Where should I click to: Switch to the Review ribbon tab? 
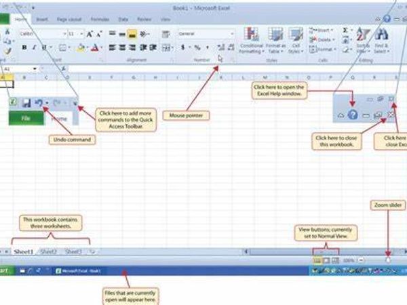tap(144, 20)
